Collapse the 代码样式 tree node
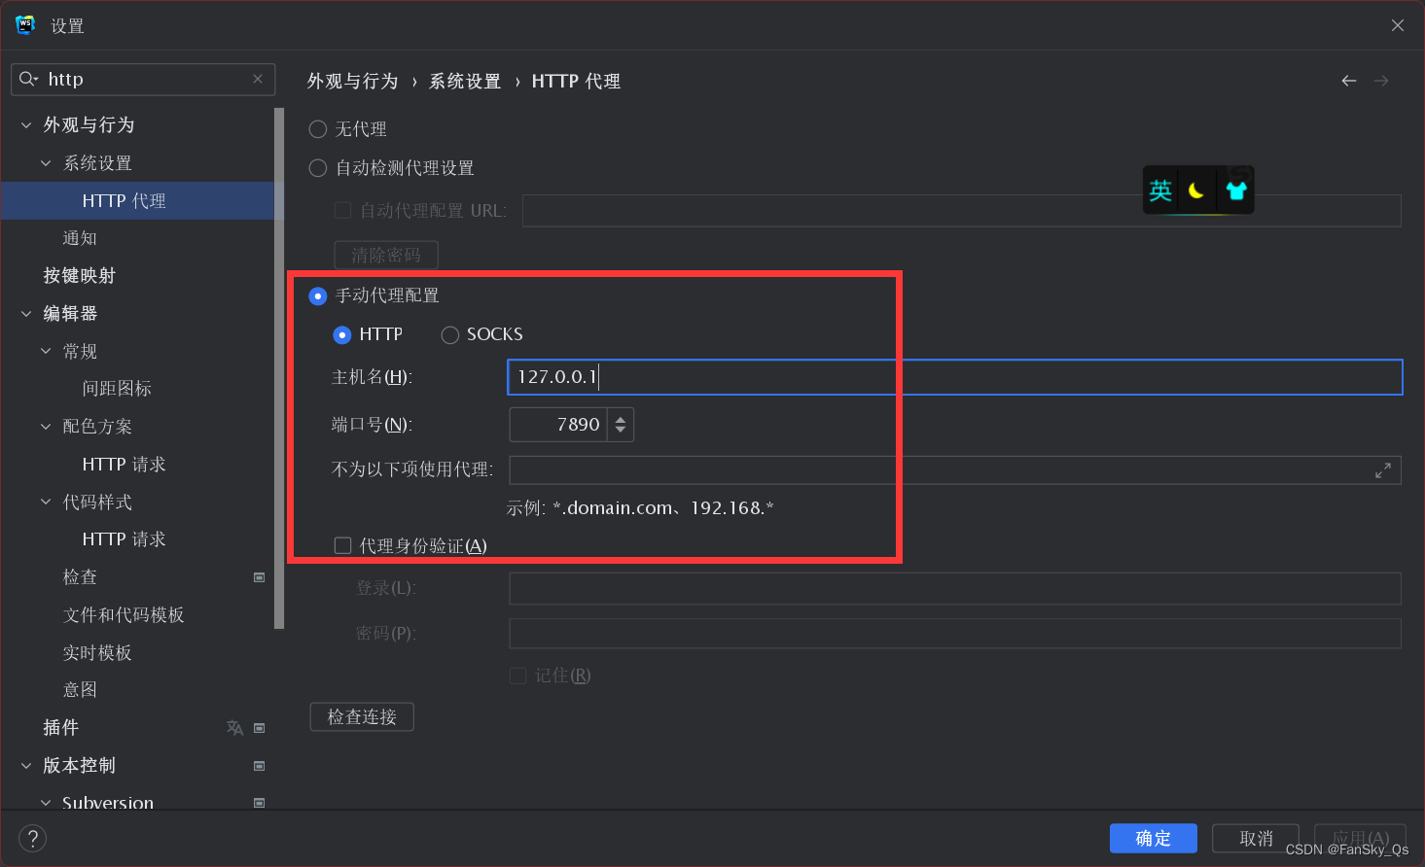1425x867 pixels. point(46,502)
